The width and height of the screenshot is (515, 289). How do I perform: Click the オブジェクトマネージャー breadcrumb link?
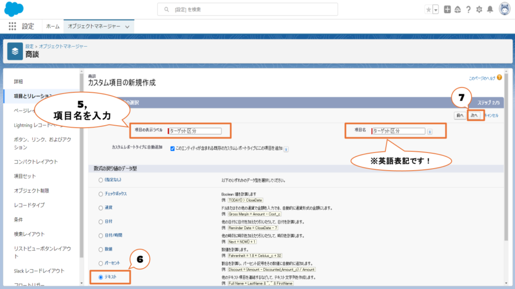click(x=63, y=47)
